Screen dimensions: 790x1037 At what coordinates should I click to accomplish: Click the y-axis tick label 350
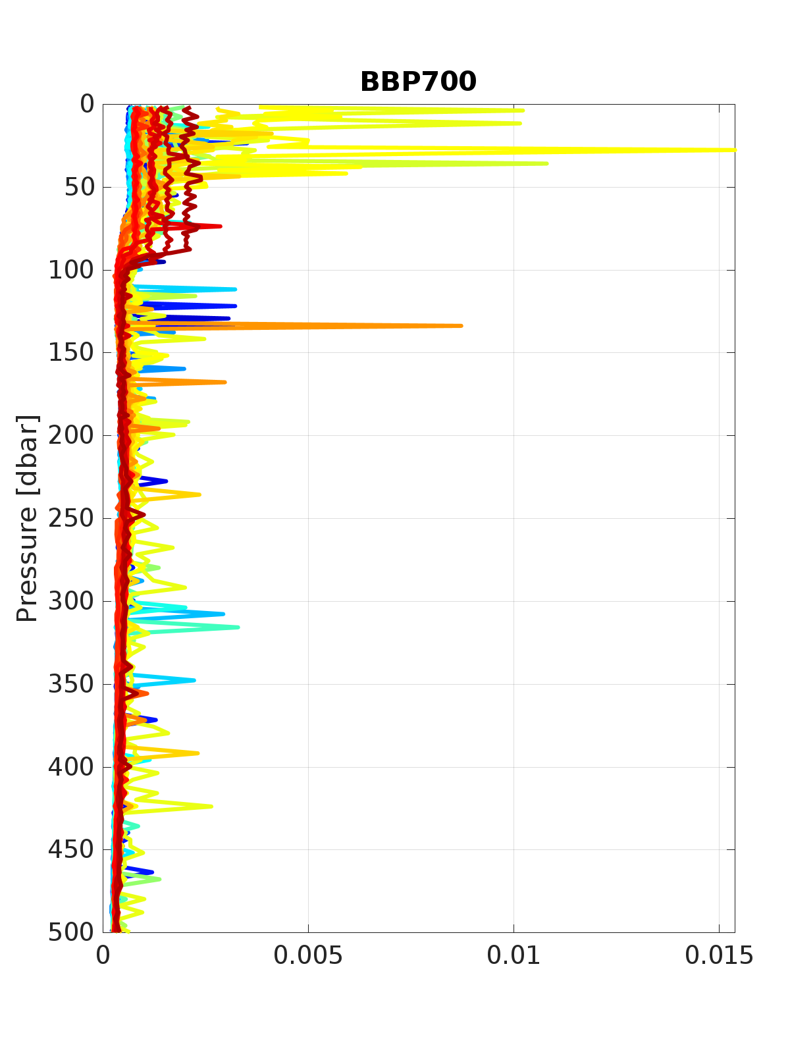coord(72,684)
